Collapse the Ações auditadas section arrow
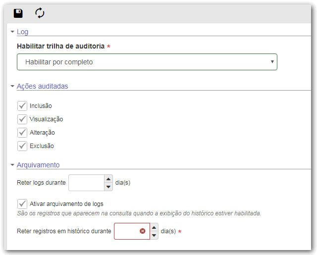 (12, 86)
